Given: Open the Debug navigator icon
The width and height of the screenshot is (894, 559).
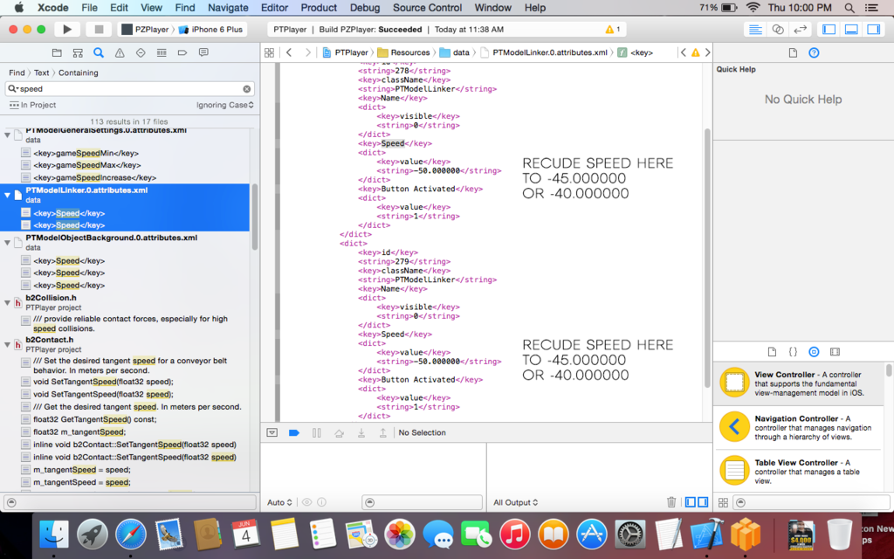Looking at the screenshot, I should [x=162, y=52].
